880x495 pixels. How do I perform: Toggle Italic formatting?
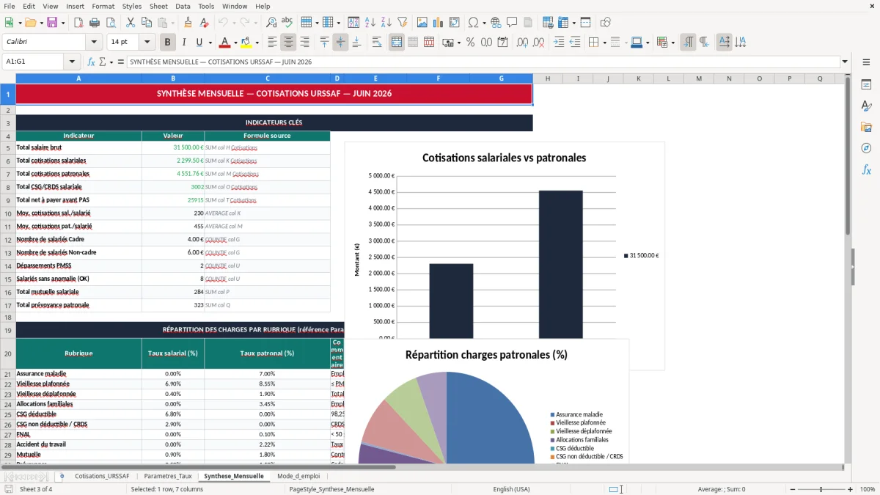(x=183, y=43)
